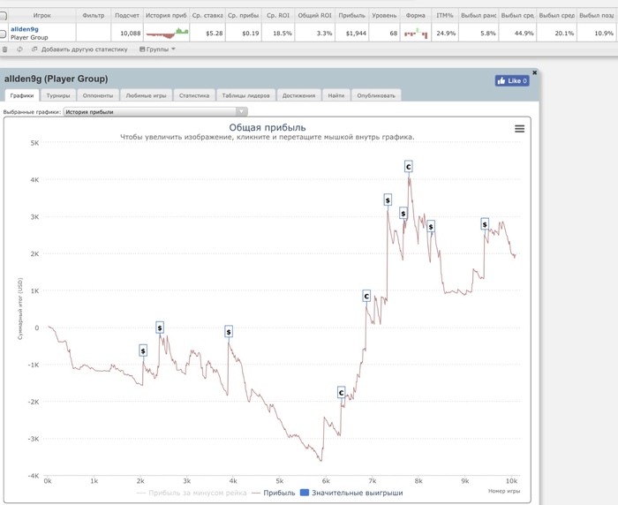Go to the Достижения tab

pos(298,95)
